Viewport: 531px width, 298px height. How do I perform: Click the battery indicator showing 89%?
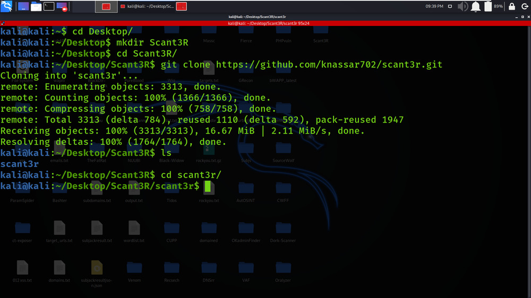pos(493,6)
